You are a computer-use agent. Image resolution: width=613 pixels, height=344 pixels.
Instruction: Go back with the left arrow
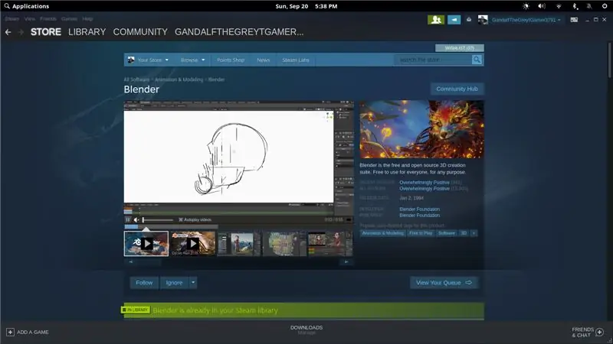[x=8, y=32]
